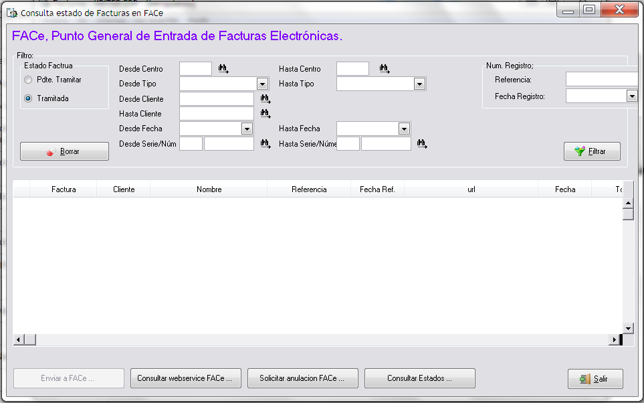Screen dimensions: 644x403
Task: Focus the Referencia input field
Action: point(602,79)
